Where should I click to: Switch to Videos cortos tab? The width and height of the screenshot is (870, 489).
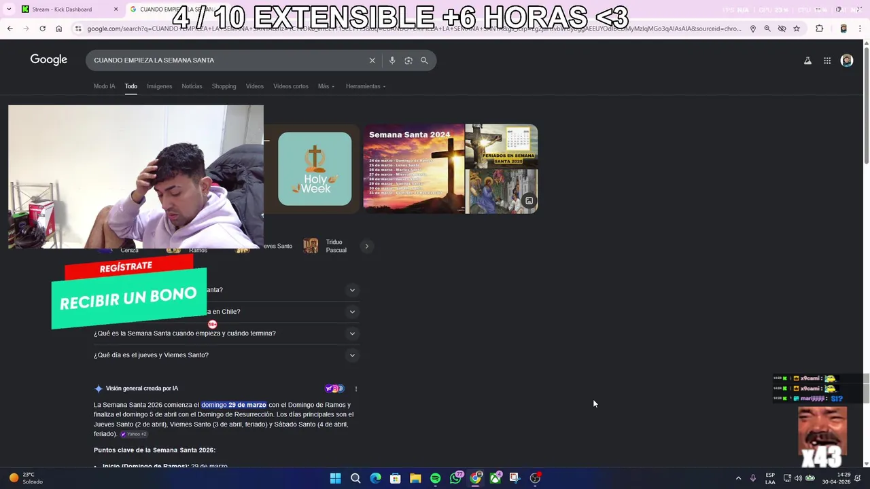click(x=290, y=86)
